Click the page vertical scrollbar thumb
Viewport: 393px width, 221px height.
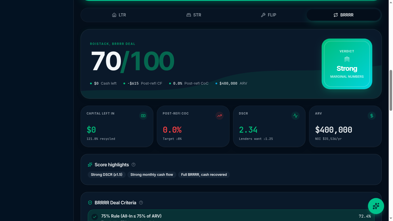click(391, 90)
